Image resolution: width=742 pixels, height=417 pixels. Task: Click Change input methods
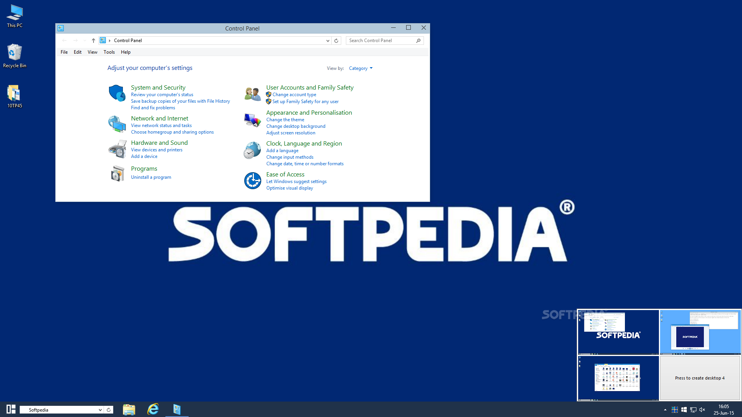[290, 157]
